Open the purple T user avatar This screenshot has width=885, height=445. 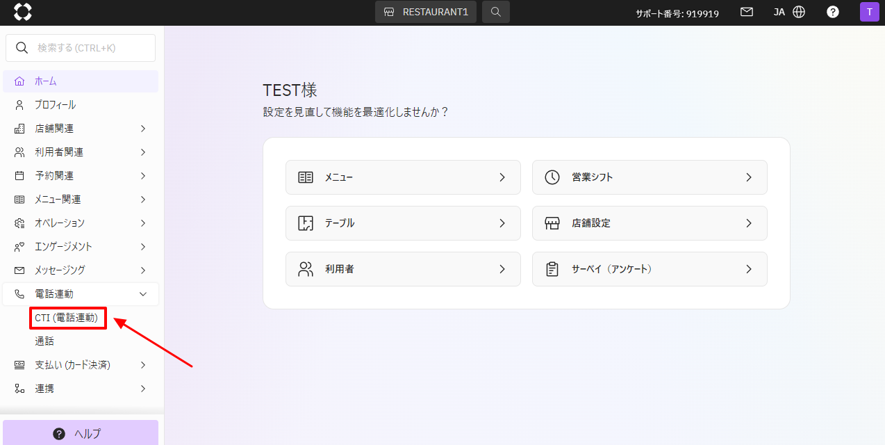coord(869,12)
